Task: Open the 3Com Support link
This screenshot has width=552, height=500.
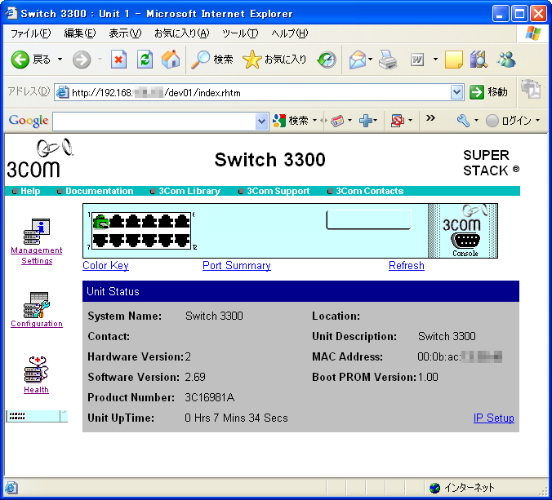Action: pyautogui.click(x=278, y=191)
